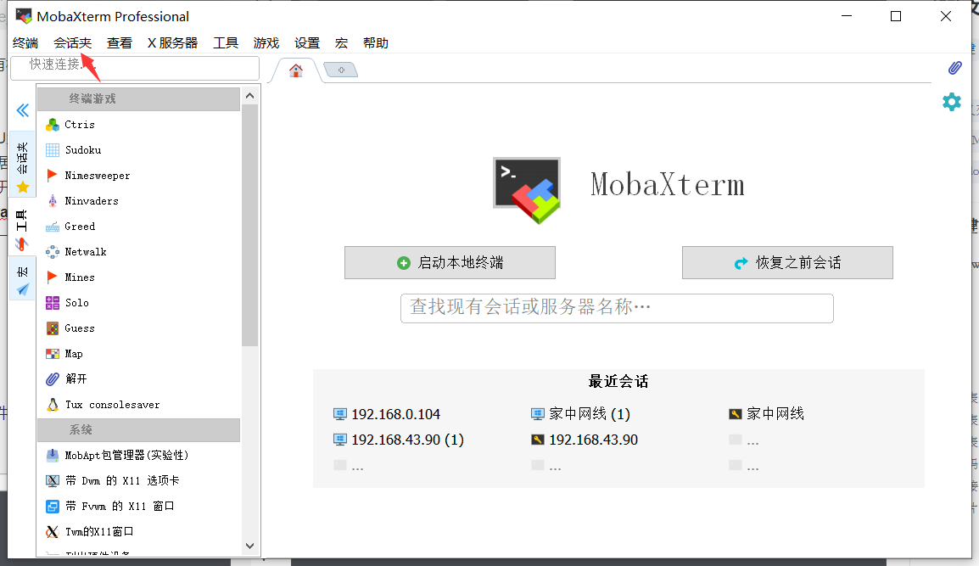Image resolution: width=979 pixels, height=566 pixels.
Task: Open the 帮助 menu
Action: coord(376,43)
